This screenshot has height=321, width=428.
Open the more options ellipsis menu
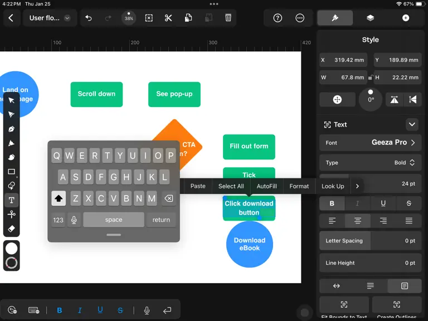tap(300, 18)
